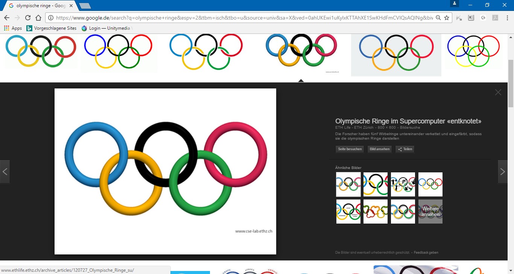
Task: Open the large Olympic rings preview image
Action: 165,171
